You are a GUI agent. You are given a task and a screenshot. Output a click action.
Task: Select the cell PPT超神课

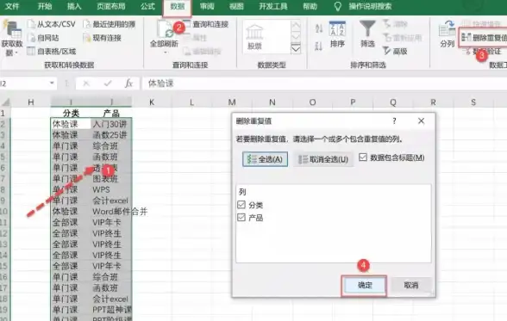point(111,310)
